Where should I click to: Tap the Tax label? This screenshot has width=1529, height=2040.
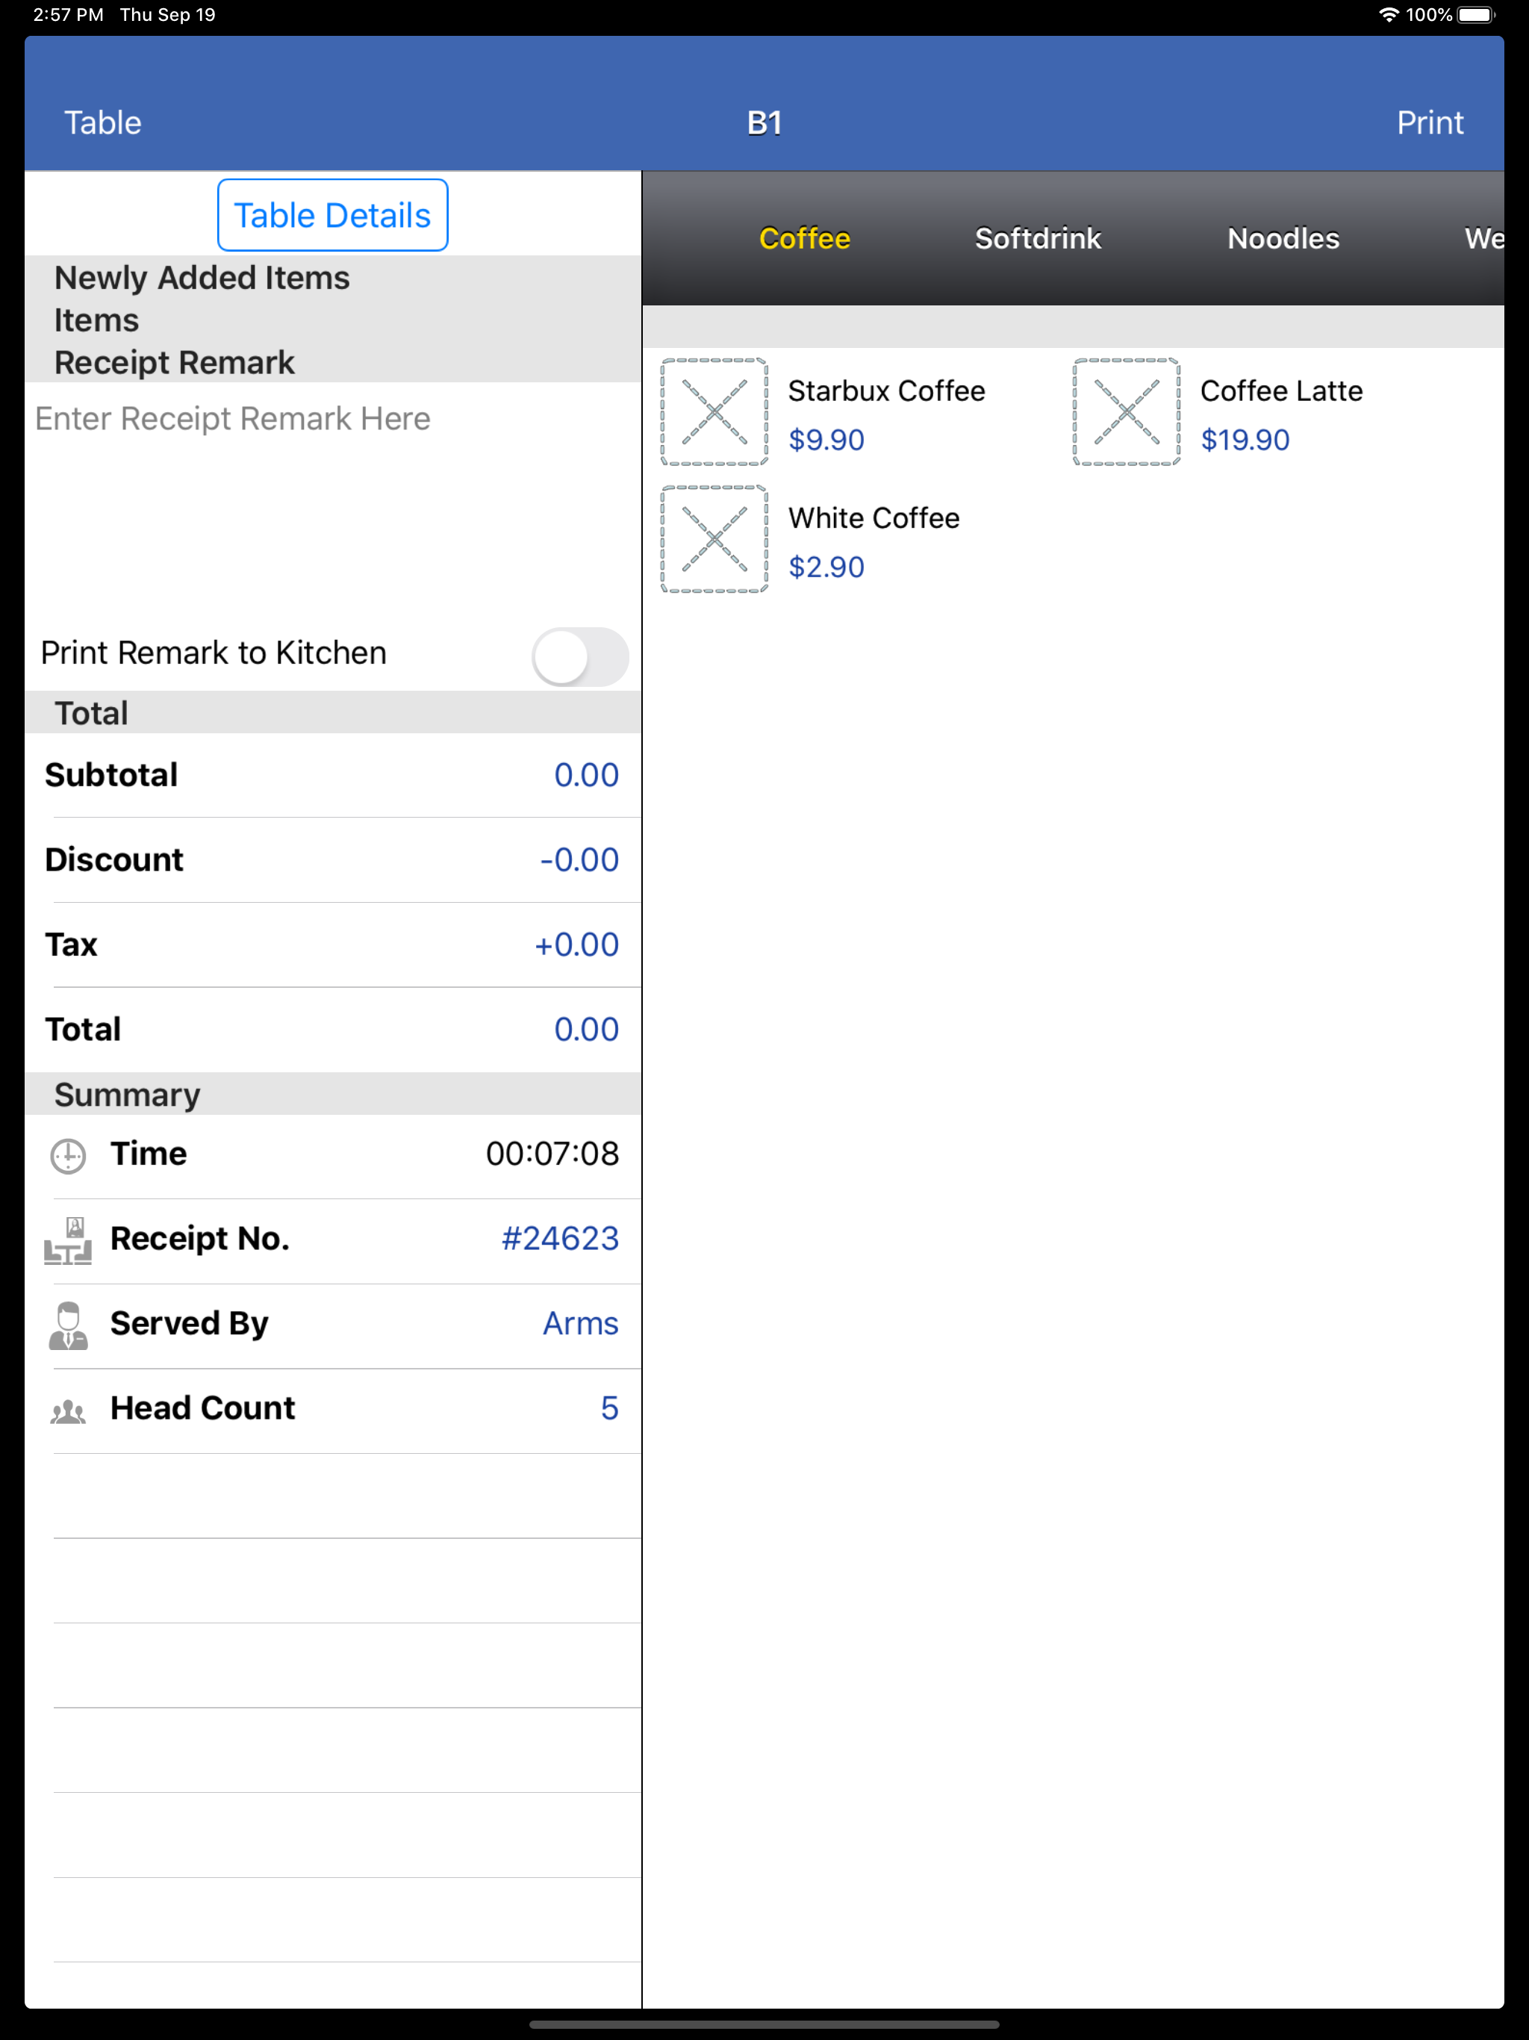click(71, 945)
